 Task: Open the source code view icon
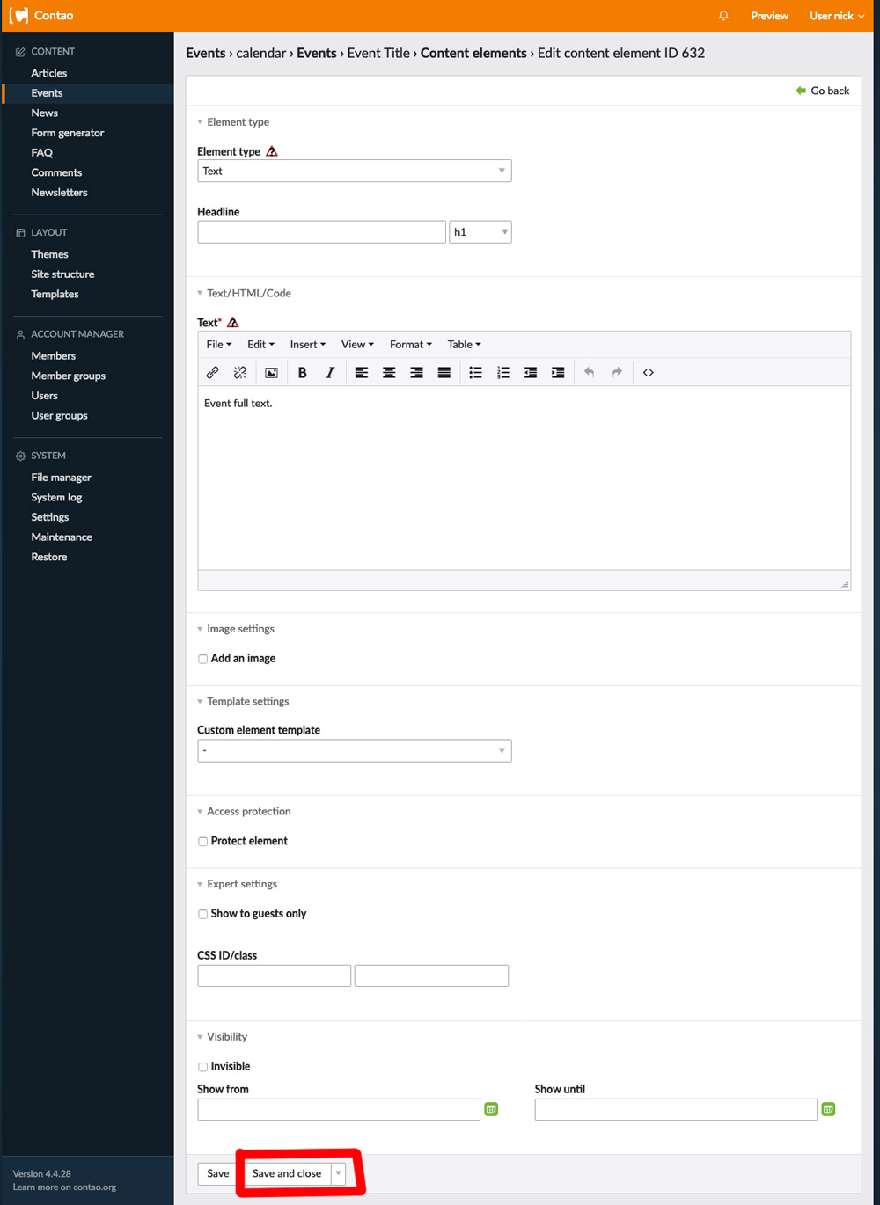649,373
